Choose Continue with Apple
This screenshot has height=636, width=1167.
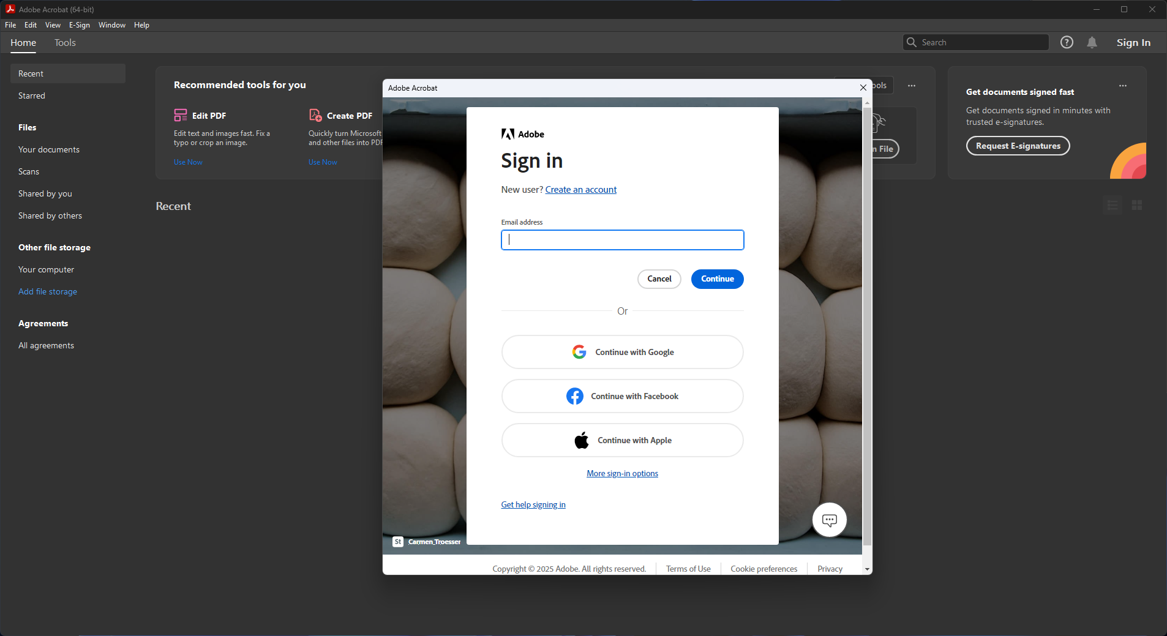click(623, 440)
